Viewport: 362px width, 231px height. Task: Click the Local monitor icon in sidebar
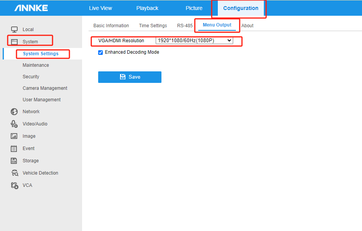[14, 30]
